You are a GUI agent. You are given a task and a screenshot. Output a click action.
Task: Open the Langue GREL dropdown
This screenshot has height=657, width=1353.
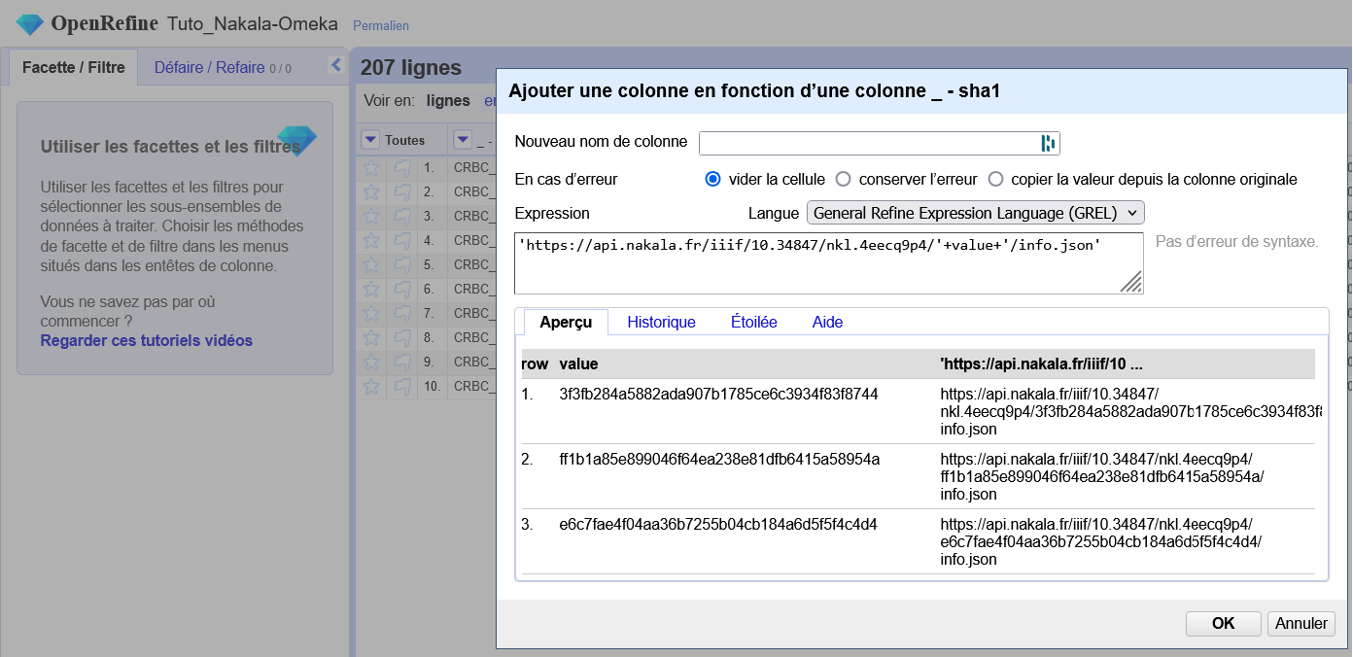975,213
